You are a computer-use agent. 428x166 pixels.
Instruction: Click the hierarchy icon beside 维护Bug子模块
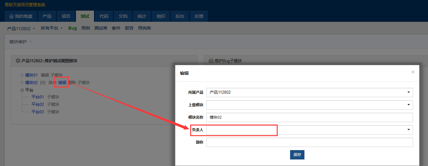[x=211, y=61]
